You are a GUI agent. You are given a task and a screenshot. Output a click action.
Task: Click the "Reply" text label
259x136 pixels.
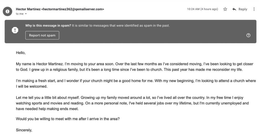[243, 9]
